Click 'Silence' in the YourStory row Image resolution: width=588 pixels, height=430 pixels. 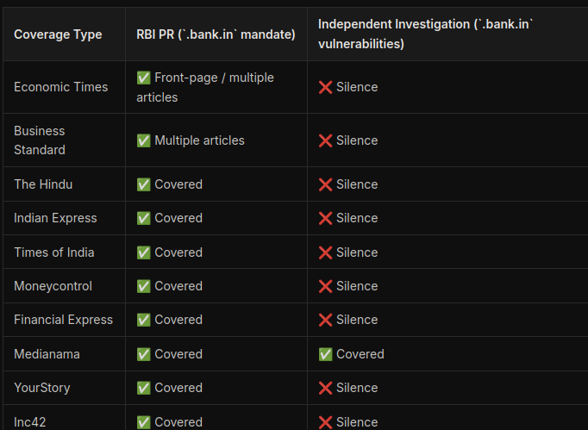coord(357,388)
